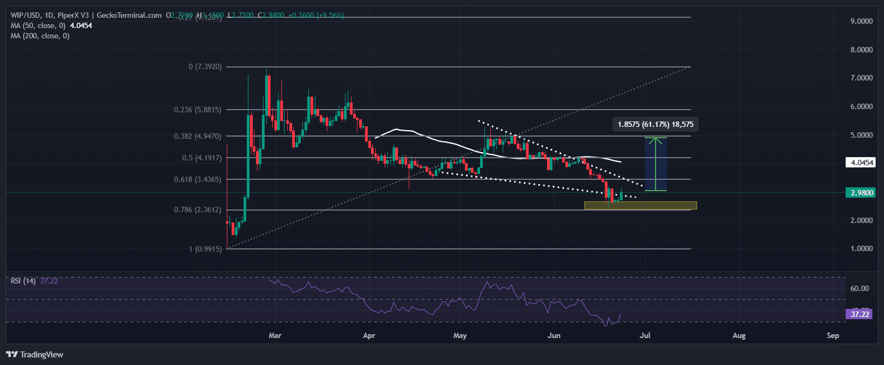Click the Fibonacci label 0.236 (5.8815)
The width and height of the screenshot is (884, 365).
[x=197, y=110]
